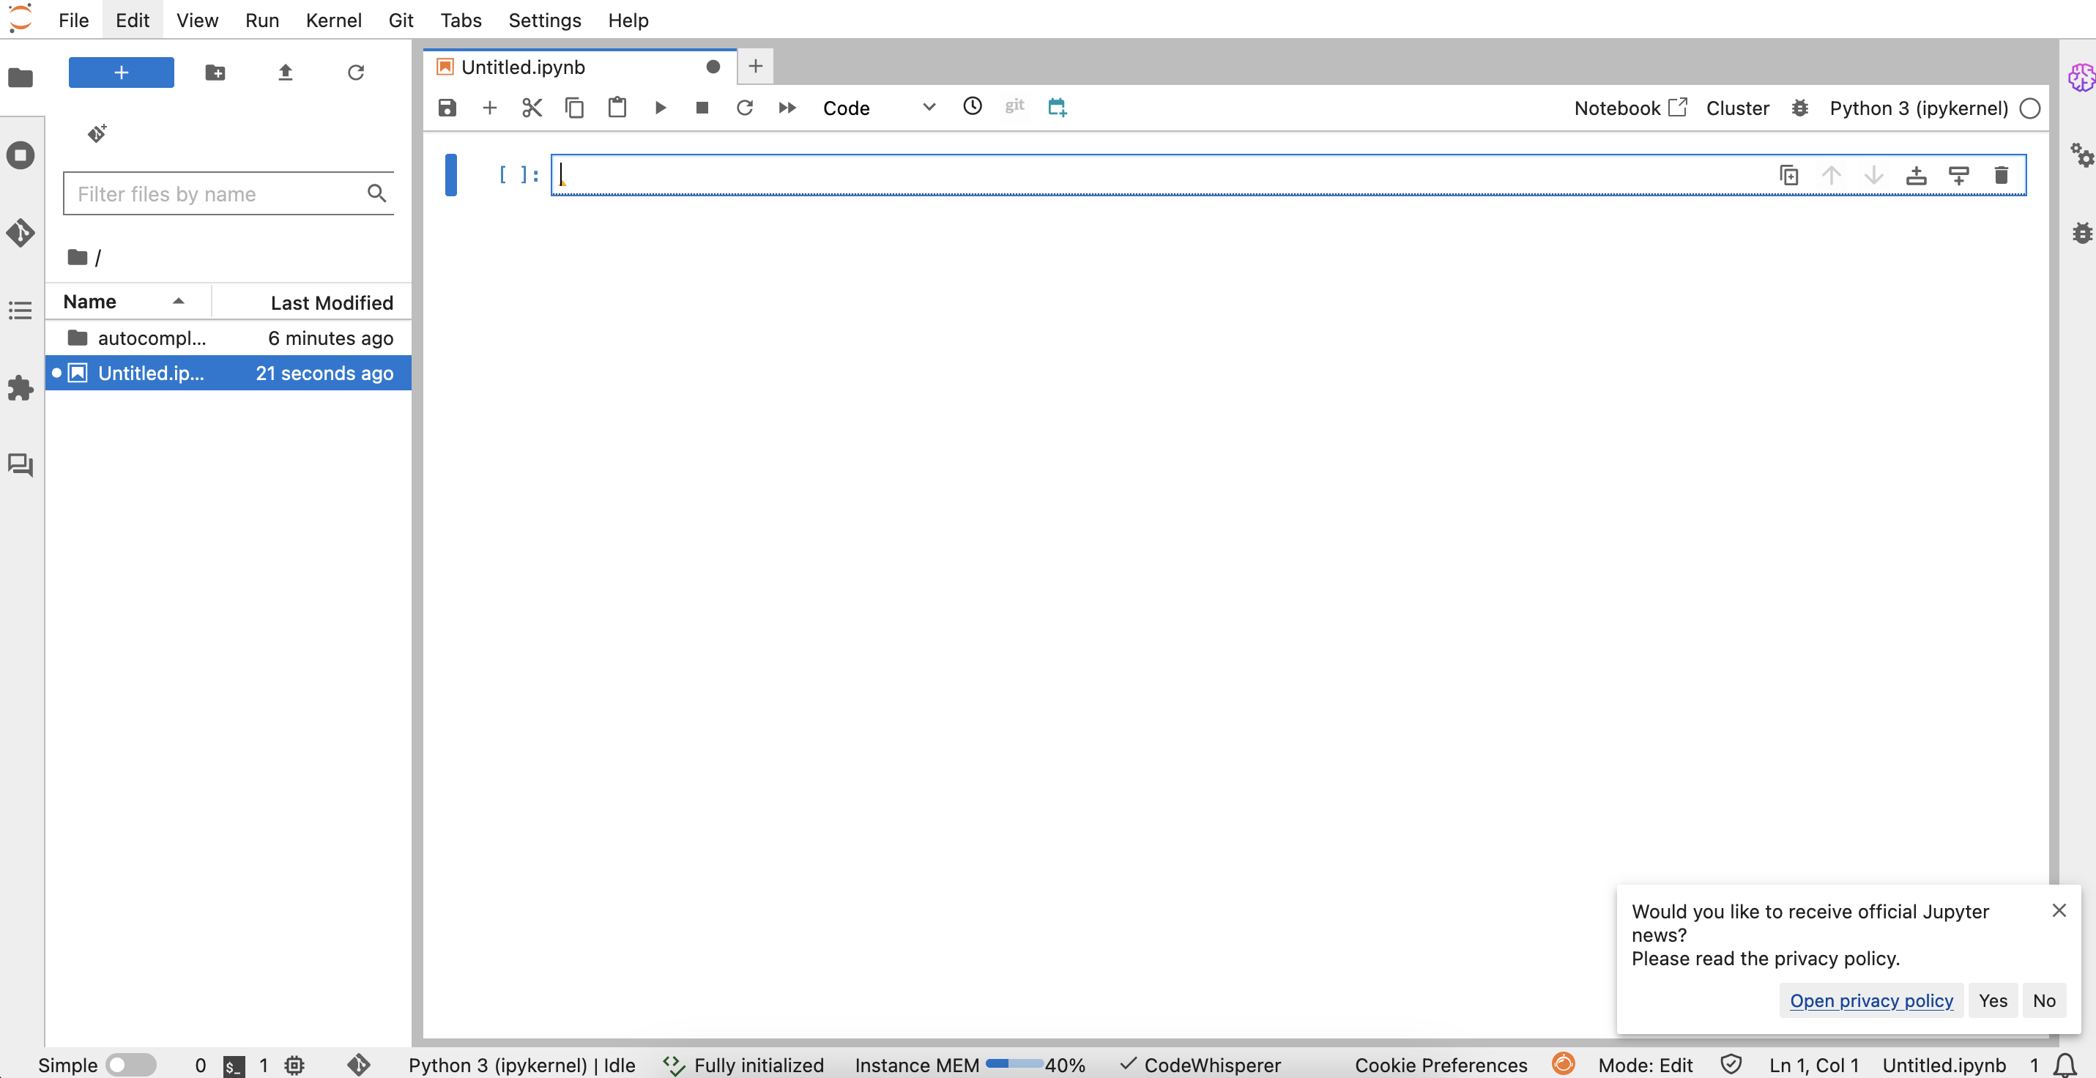Screen dimensions: 2096x1078
Task: Open the cell type Code dropdown
Action: coord(879,108)
